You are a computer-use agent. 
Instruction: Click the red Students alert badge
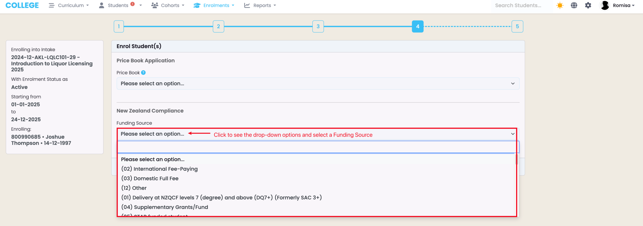tap(133, 4)
